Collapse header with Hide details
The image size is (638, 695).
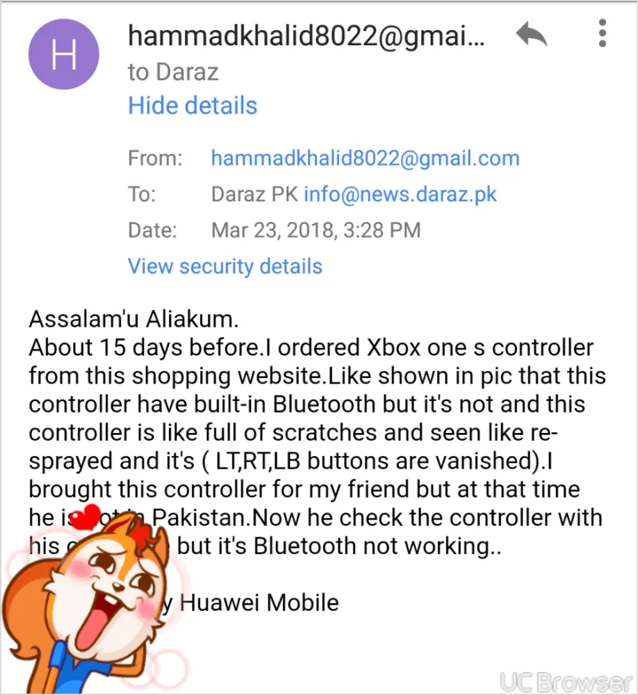[x=193, y=106]
